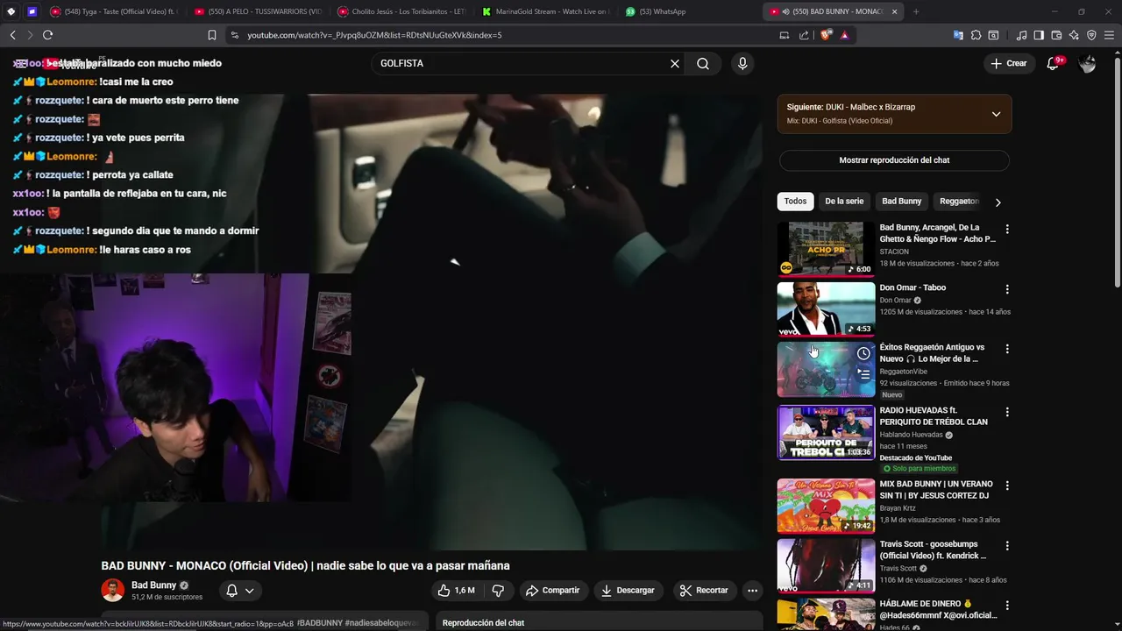This screenshot has width=1122, height=631.
Task: Switch to the A PELO - TUSSIWARRIORS tab
Action: tap(258, 11)
